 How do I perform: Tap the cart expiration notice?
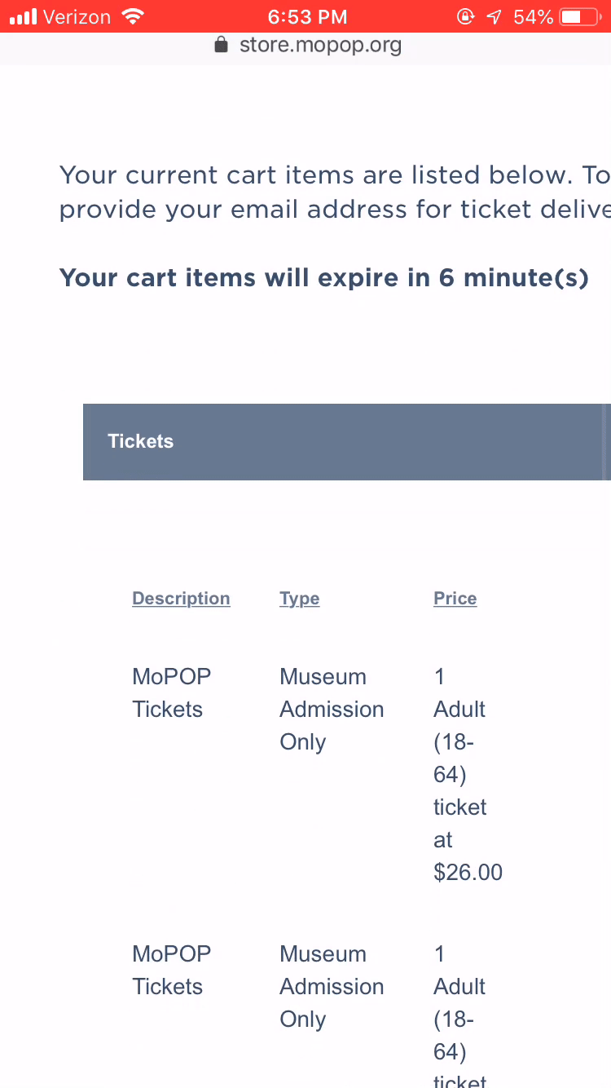(x=323, y=278)
